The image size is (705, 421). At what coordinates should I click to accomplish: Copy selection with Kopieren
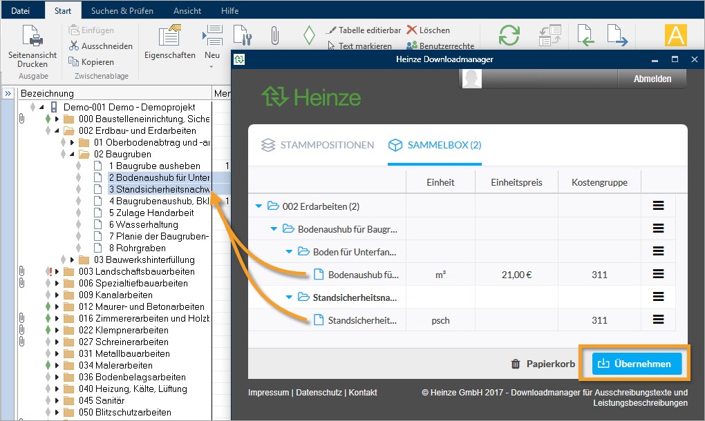pos(91,61)
